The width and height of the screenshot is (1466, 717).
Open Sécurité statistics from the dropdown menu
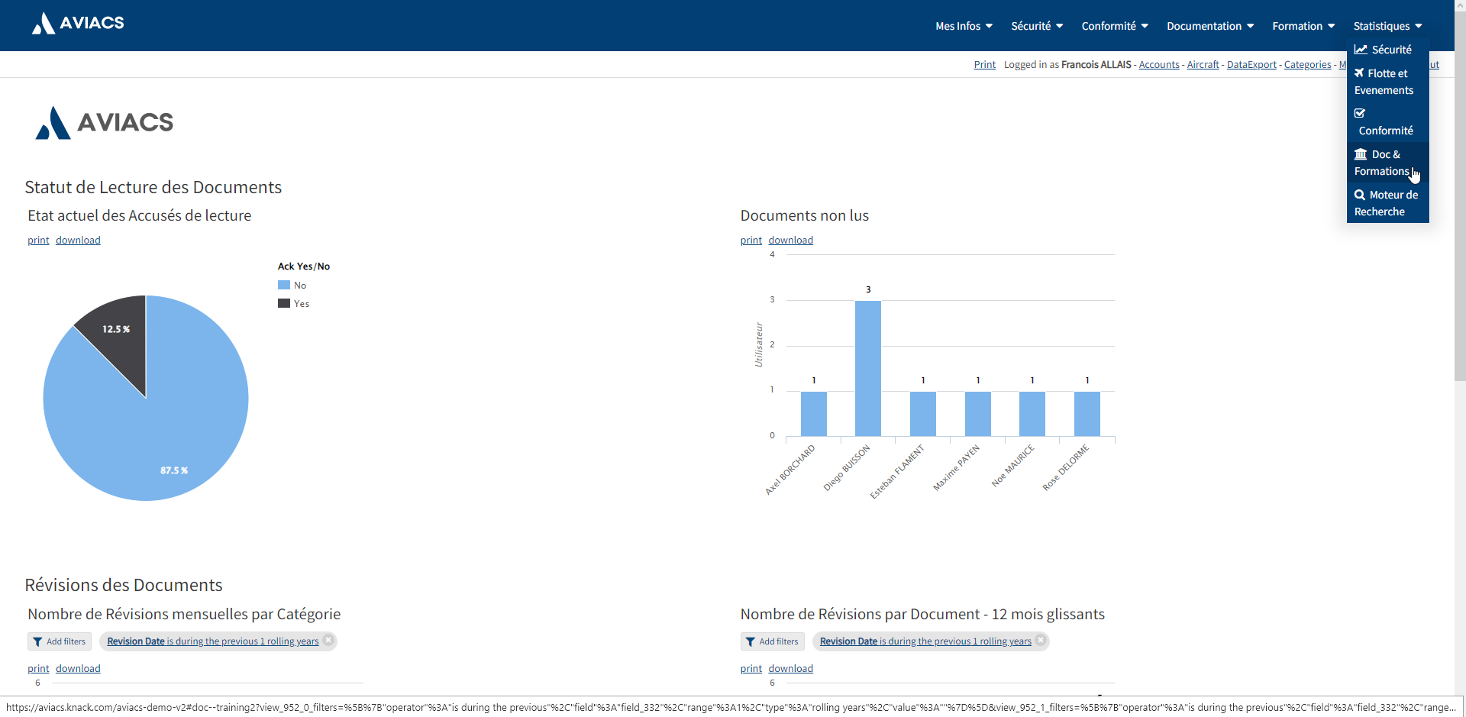(x=1387, y=50)
